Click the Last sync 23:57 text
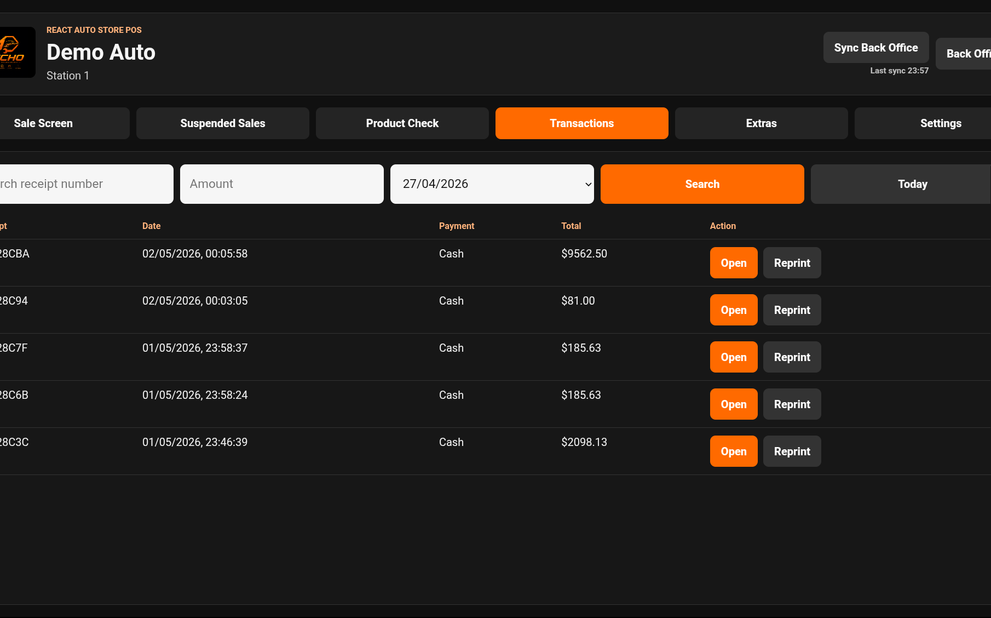 click(x=900, y=71)
